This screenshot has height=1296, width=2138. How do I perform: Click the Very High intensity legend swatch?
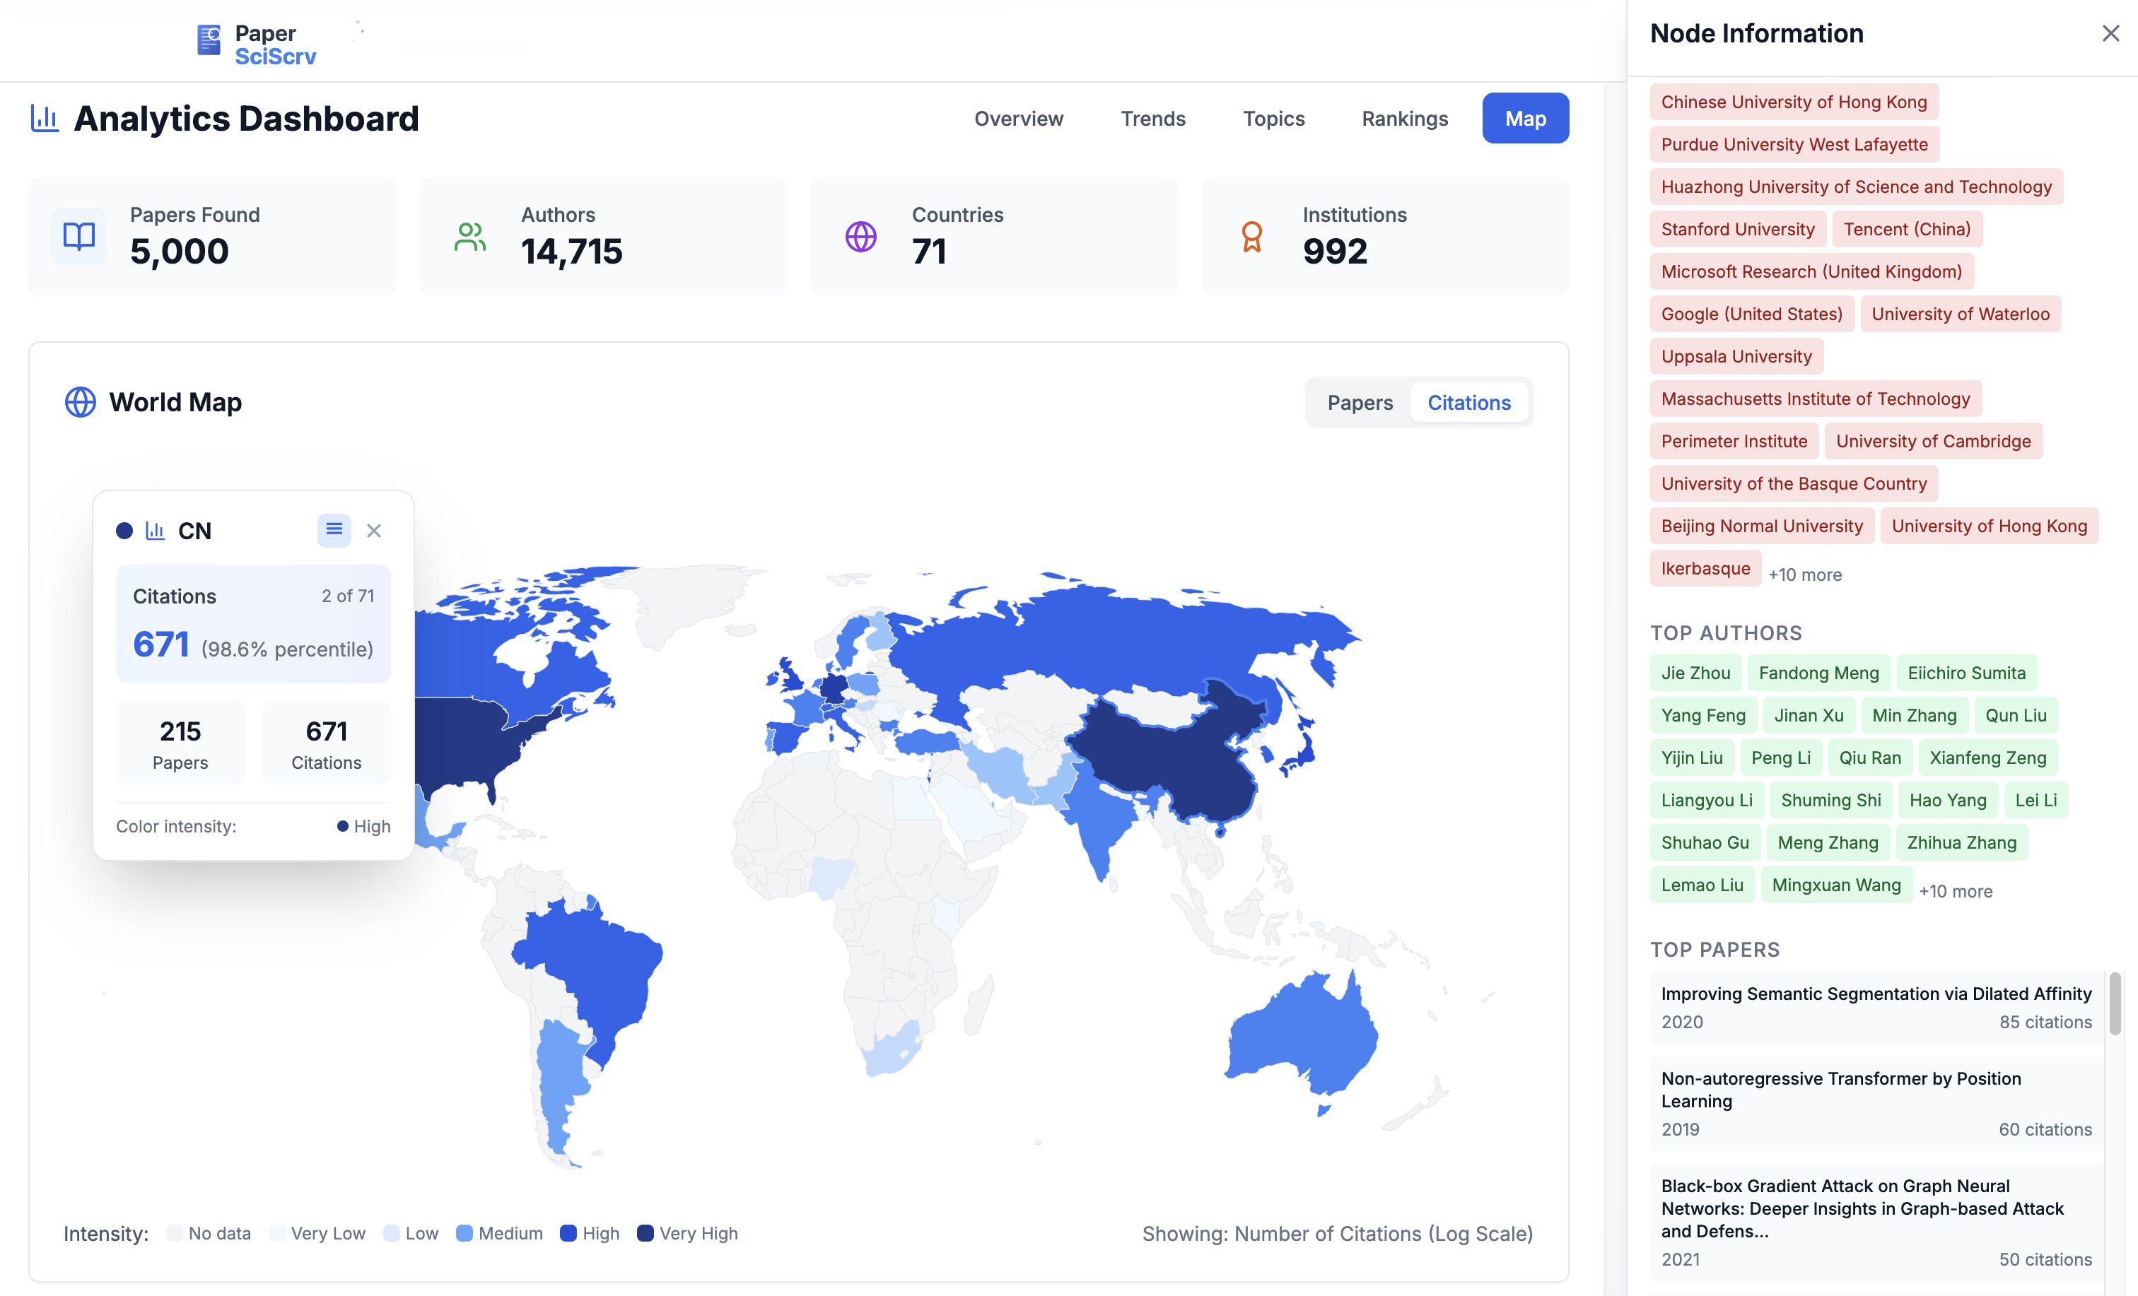pyautogui.click(x=645, y=1232)
